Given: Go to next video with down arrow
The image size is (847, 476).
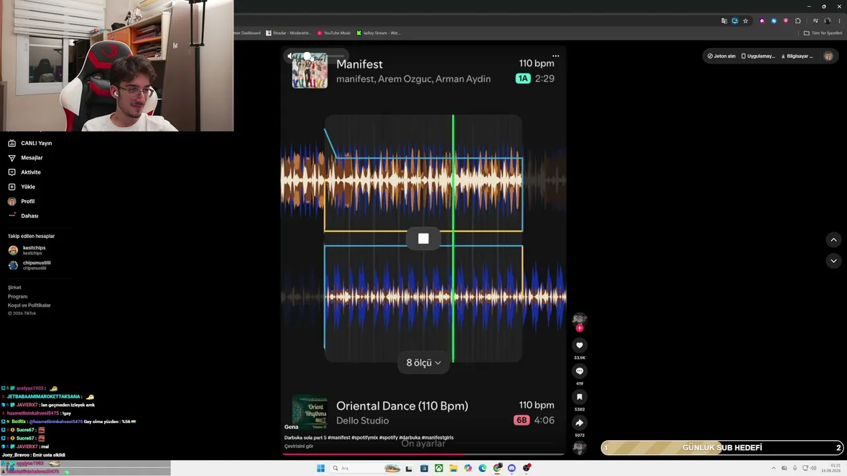Looking at the screenshot, I should click(x=834, y=261).
